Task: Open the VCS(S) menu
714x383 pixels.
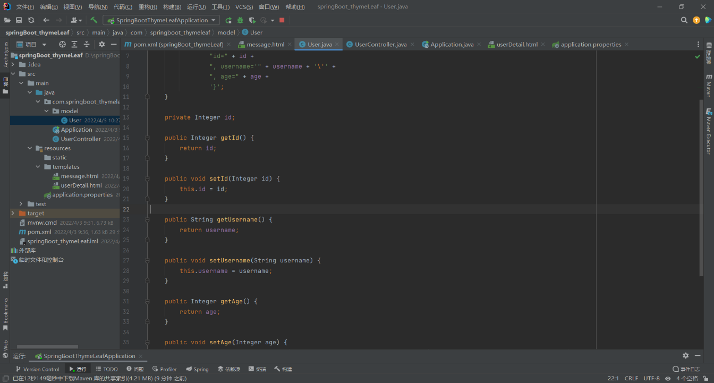Action: click(244, 7)
